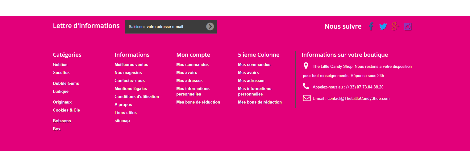Open the Gélifiés category link

pos(60,64)
